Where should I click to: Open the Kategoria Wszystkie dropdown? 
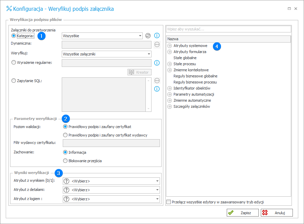[102, 36]
